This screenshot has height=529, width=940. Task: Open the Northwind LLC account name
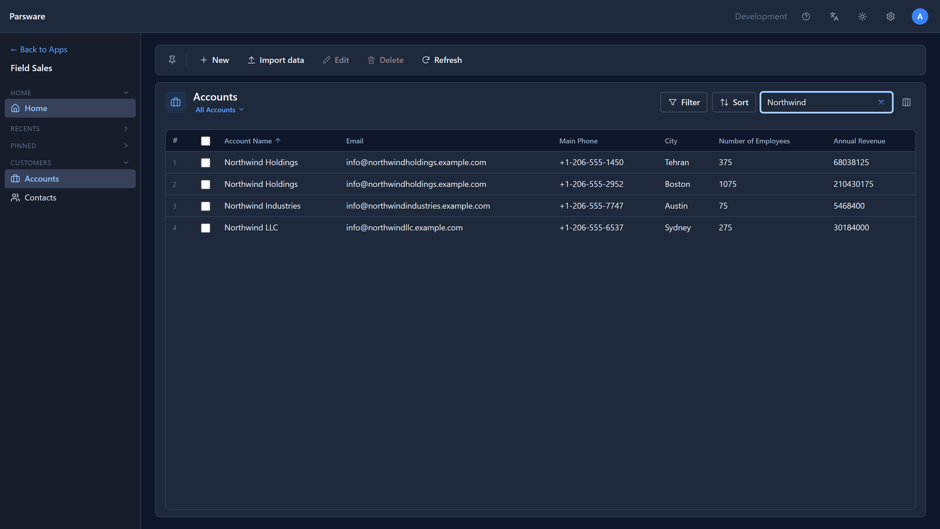251,227
